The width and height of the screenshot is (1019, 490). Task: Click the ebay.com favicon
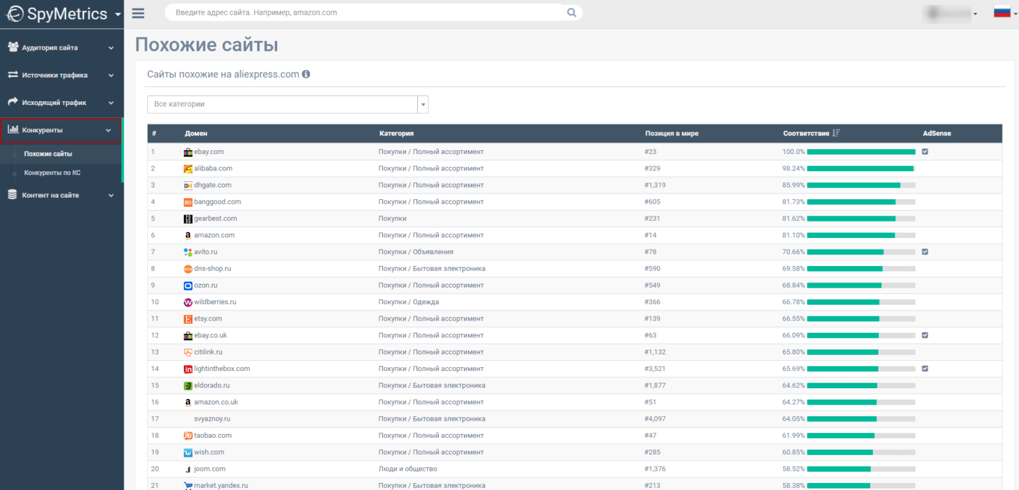188,152
